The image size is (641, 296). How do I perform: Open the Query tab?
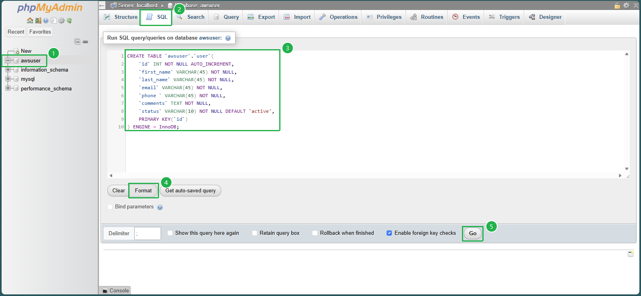tap(226, 17)
